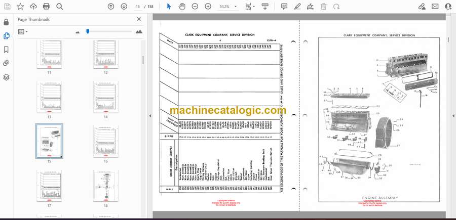
Task: Click the thumbnail size slider handle
Action: coord(88,31)
